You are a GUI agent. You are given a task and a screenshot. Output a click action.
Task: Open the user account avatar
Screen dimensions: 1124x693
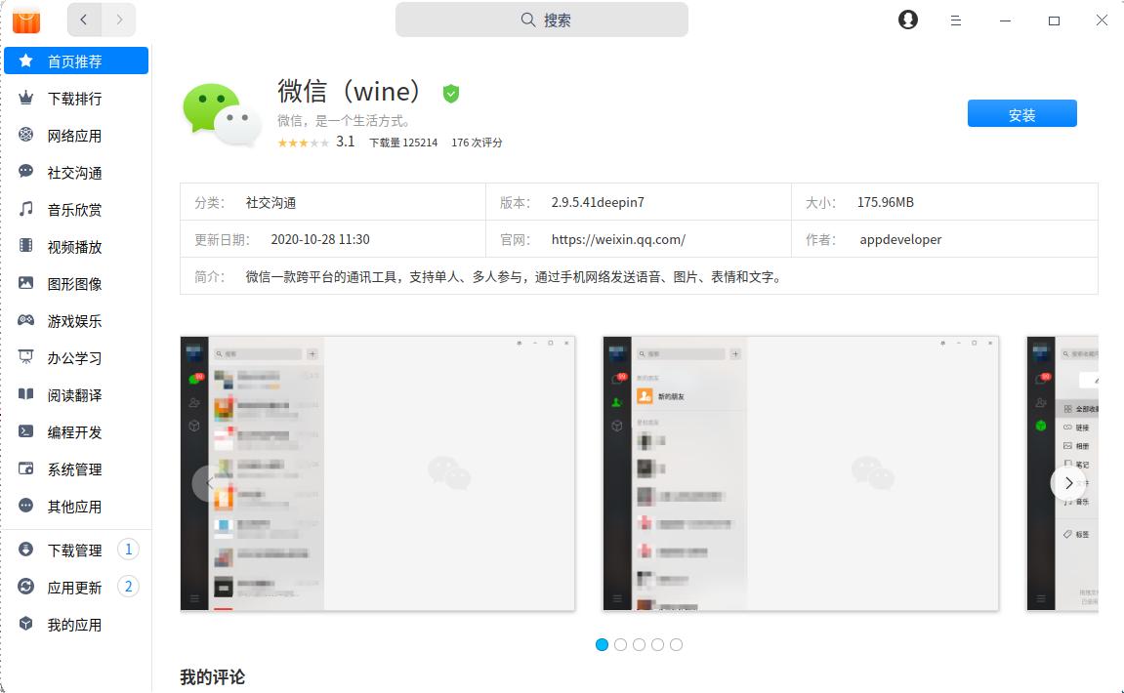907,20
